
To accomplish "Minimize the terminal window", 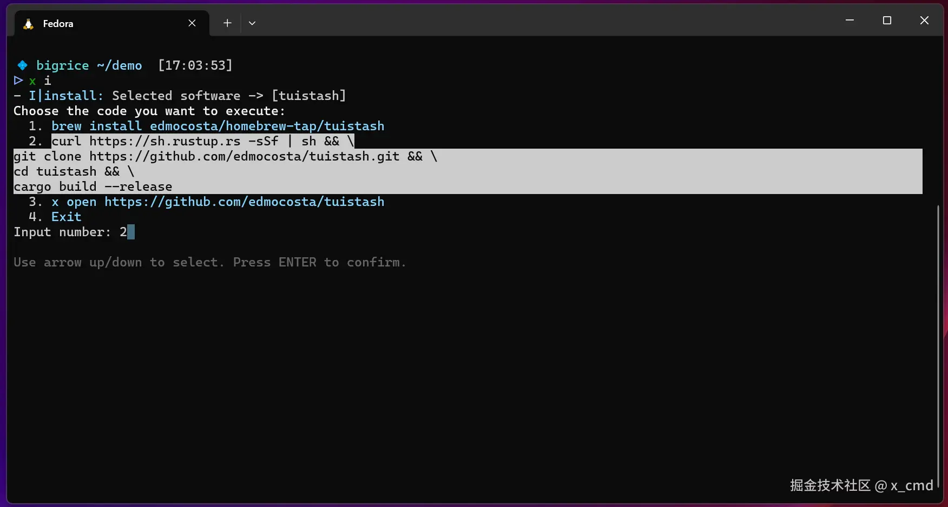I will coord(850,21).
